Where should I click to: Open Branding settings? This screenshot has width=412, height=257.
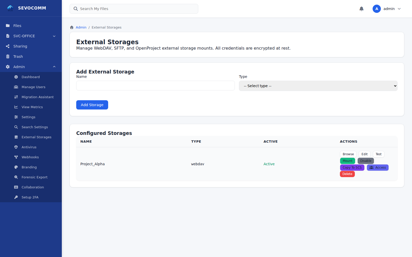[x=29, y=167]
